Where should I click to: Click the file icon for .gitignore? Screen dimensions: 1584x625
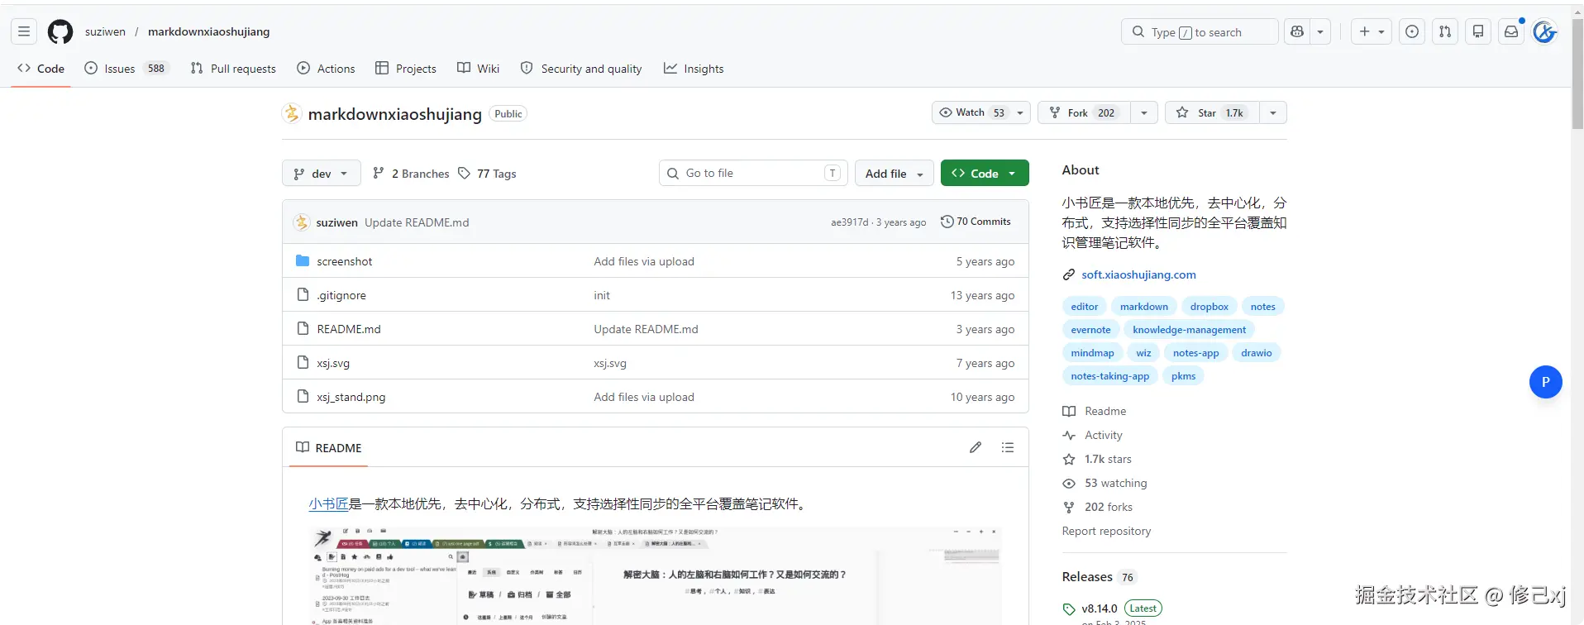click(303, 295)
